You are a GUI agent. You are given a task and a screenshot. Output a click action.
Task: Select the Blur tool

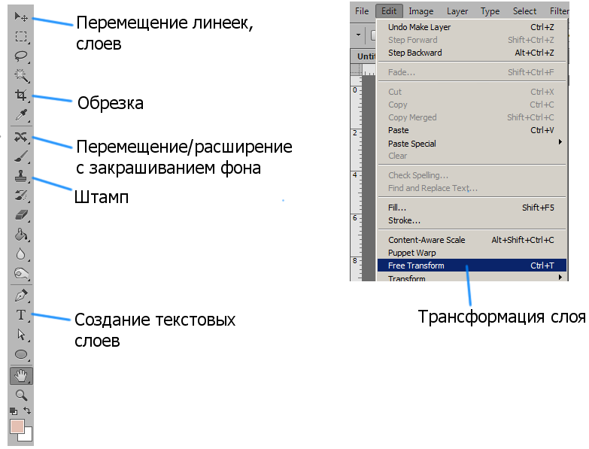point(20,254)
